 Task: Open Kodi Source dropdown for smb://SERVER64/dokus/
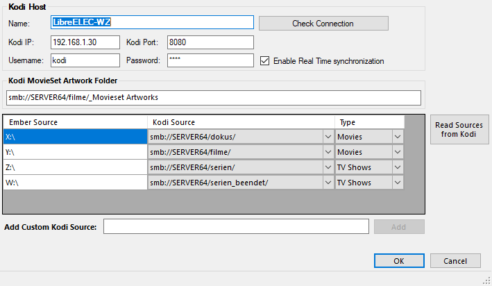click(328, 137)
